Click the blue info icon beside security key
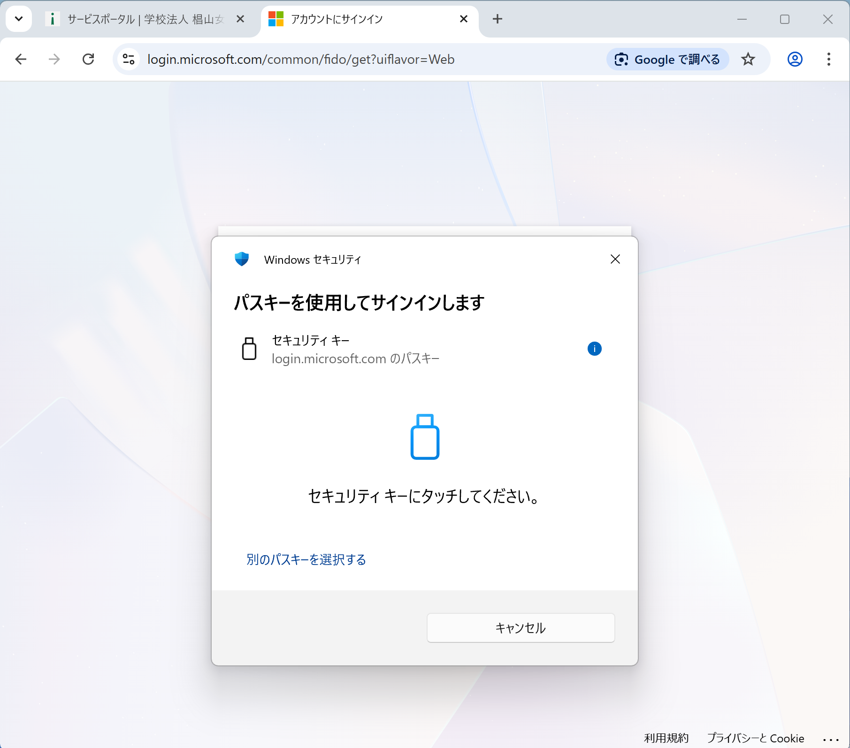Viewport: 850px width, 748px height. (x=594, y=349)
